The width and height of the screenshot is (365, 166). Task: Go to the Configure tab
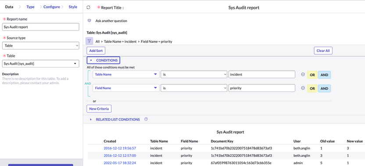click(x=51, y=7)
